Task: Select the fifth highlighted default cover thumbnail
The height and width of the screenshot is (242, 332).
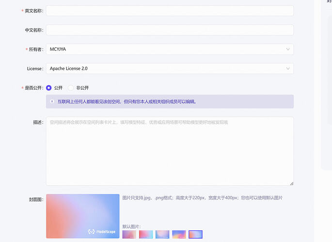Action: click(x=195, y=234)
